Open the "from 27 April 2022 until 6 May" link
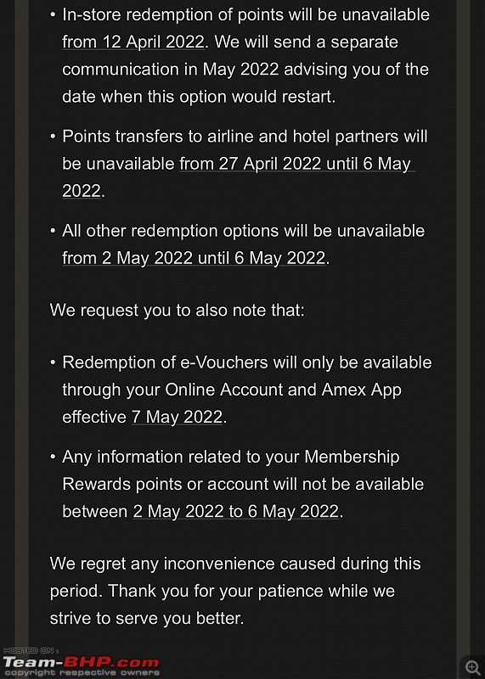Image resolution: width=485 pixels, height=679 pixels. point(295,164)
